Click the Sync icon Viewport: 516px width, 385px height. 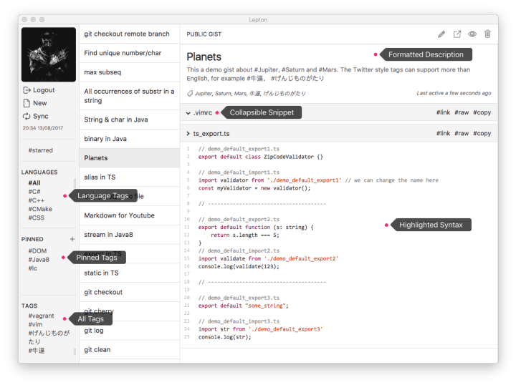[x=27, y=117]
